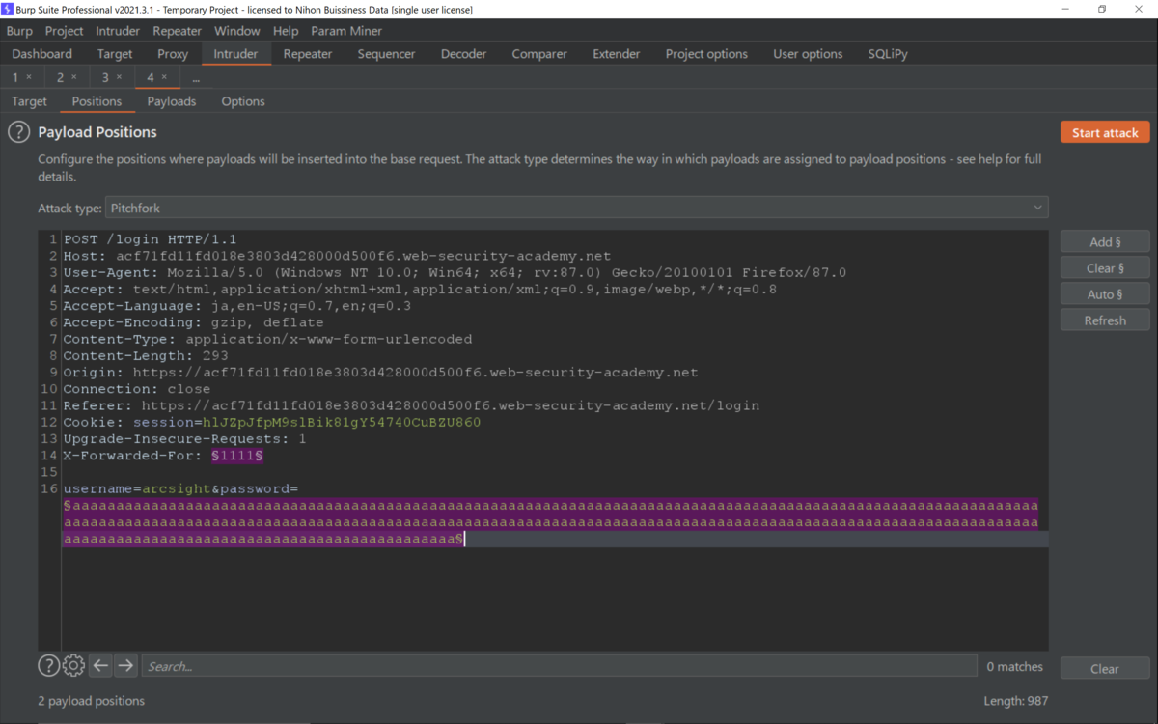The image size is (1158, 724).
Task: Open the Intruder Target sub-tab
Action: (29, 101)
